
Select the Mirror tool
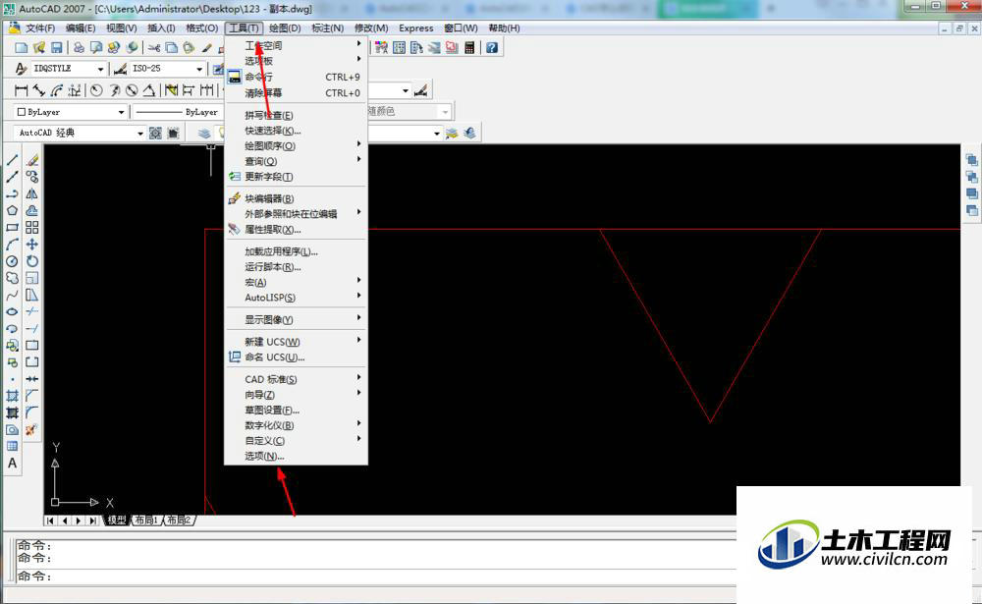click(32, 193)
